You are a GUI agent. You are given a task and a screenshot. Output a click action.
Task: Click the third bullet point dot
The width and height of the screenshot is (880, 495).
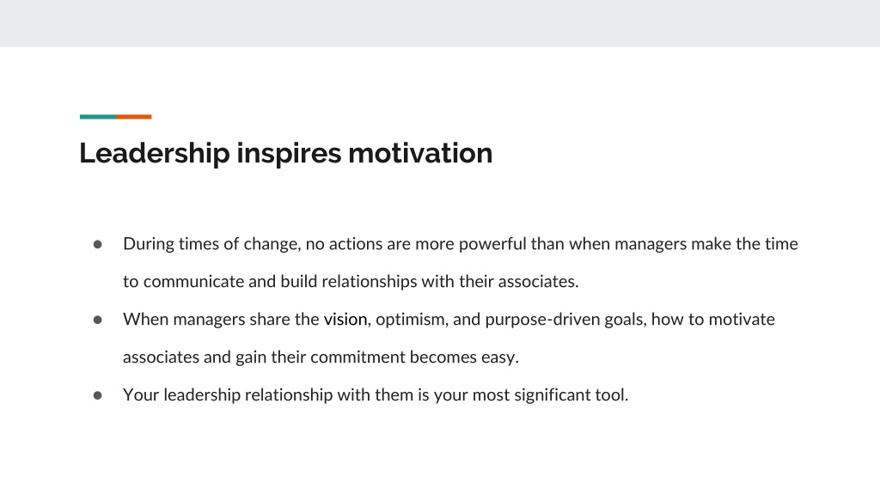tap(98, 395)
